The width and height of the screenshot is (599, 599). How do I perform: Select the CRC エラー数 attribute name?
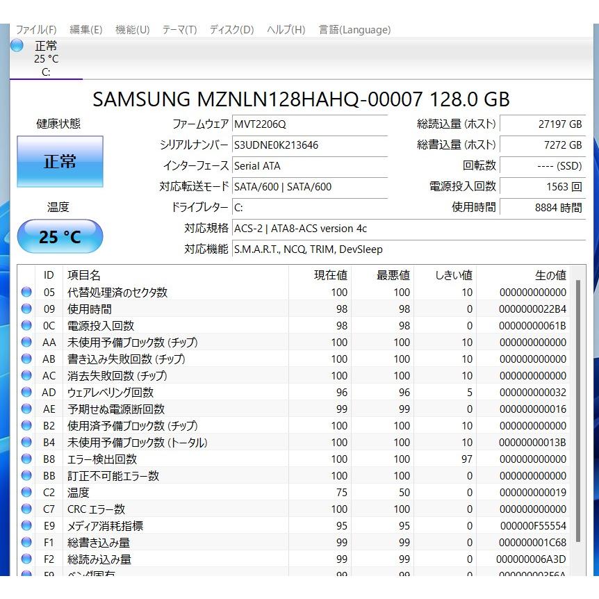[97, 509]
